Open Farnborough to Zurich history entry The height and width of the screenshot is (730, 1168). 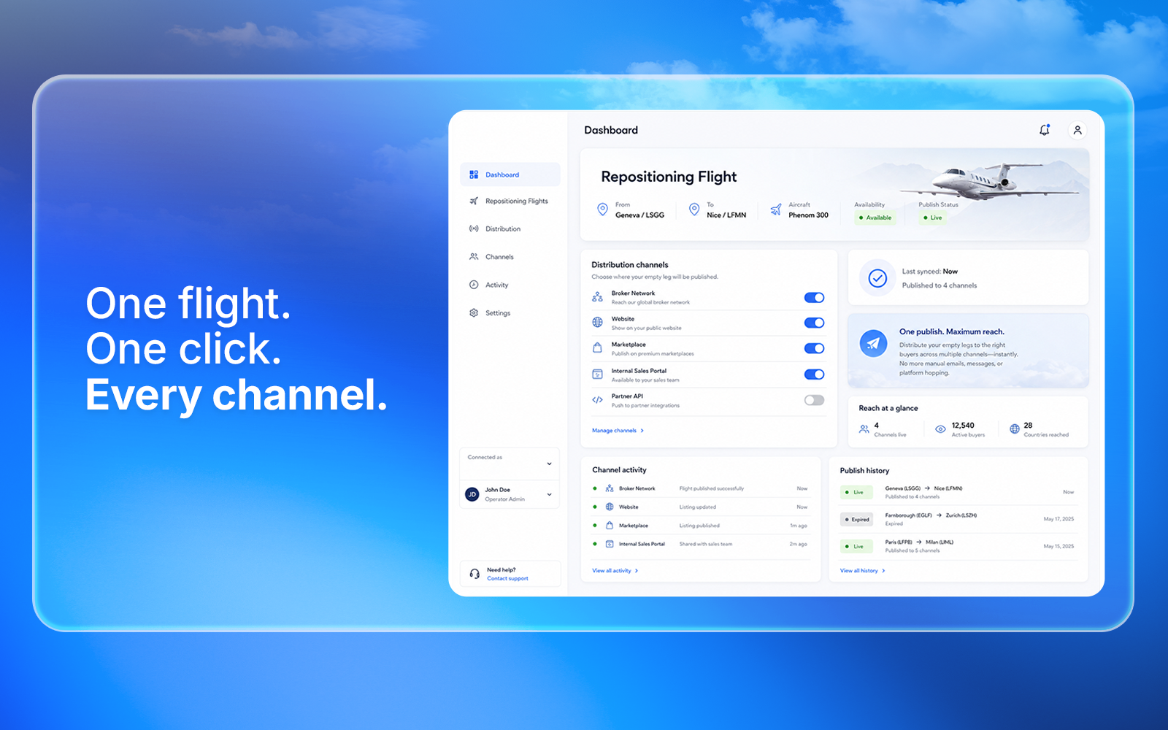point(958,519)
